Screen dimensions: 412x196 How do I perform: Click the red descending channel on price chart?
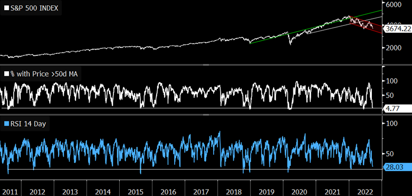click(366, 25)
